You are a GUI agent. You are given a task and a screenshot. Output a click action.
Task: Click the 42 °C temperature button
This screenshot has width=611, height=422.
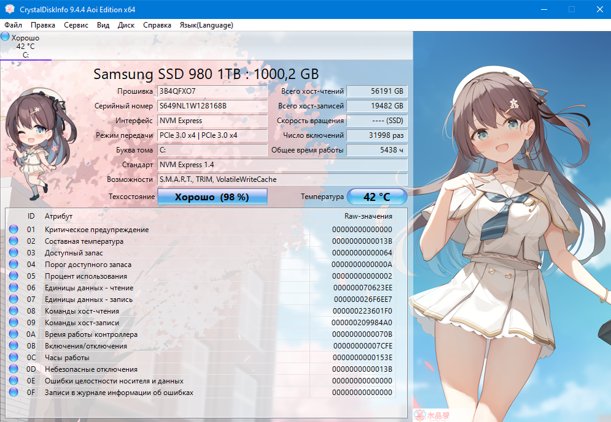[x=377, y=197]
